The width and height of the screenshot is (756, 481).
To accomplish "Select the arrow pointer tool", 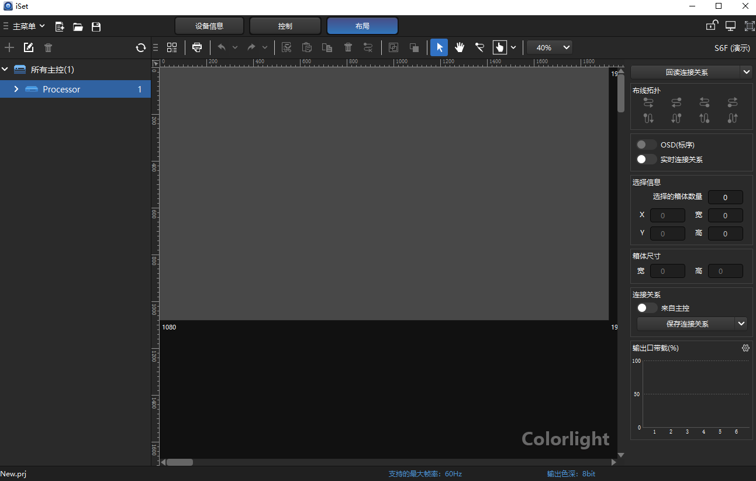I will click(x=439, y=47).
